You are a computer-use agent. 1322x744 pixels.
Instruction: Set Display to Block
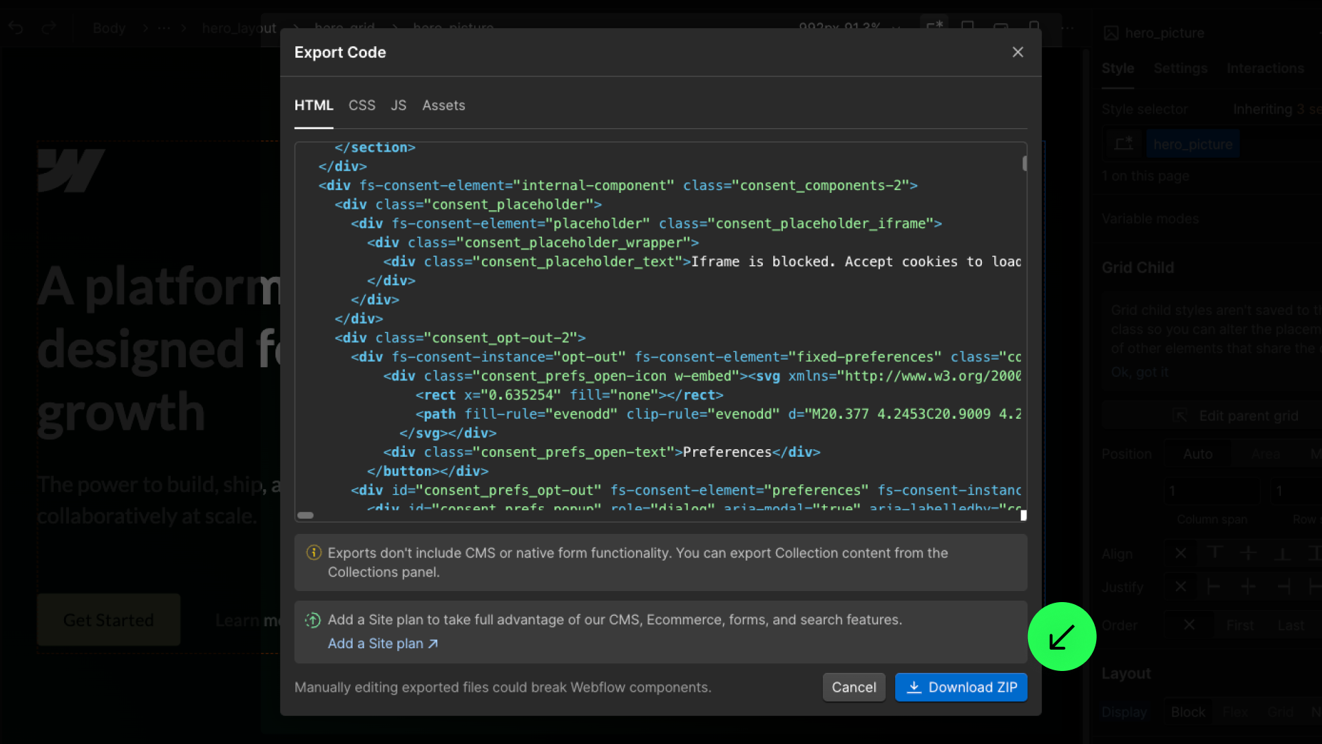click(x=1188, y=712)
